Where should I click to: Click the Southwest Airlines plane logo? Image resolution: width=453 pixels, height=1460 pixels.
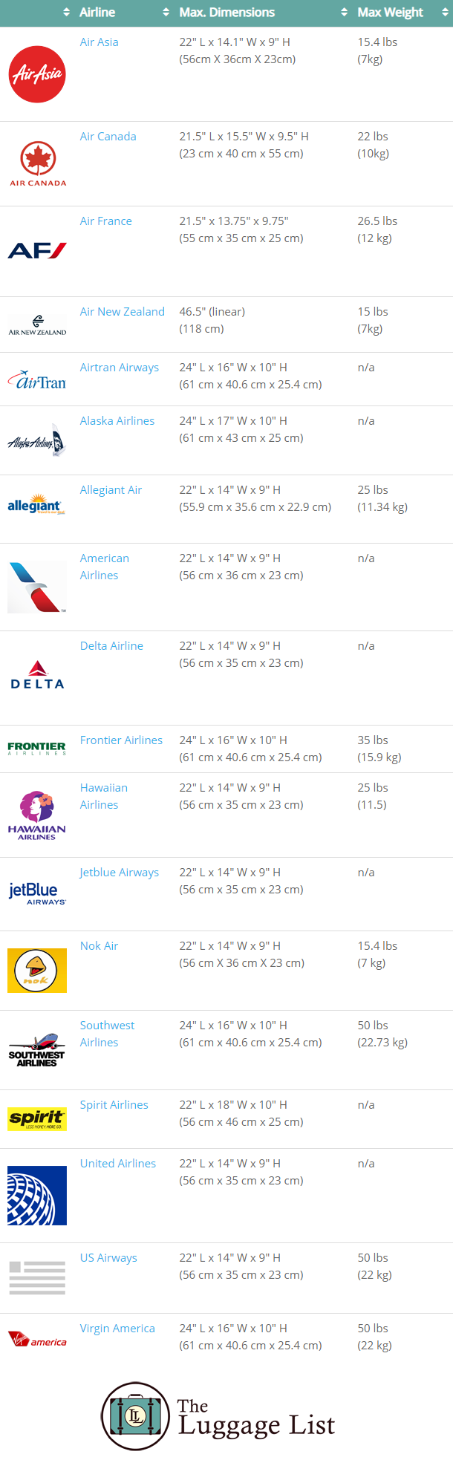(37, 1049)
